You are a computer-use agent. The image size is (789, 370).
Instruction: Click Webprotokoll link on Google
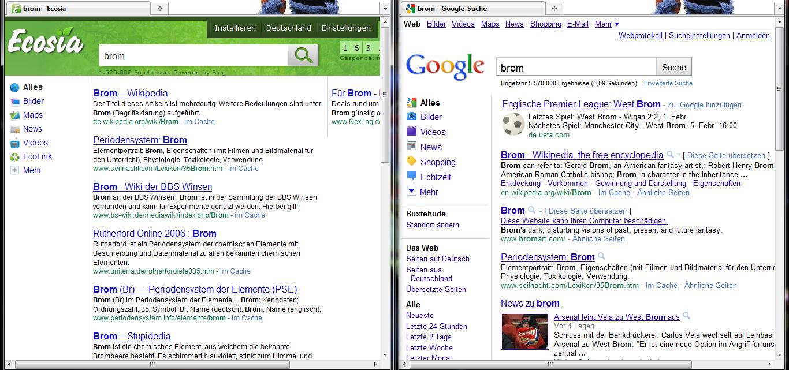(x=641, y=35)
